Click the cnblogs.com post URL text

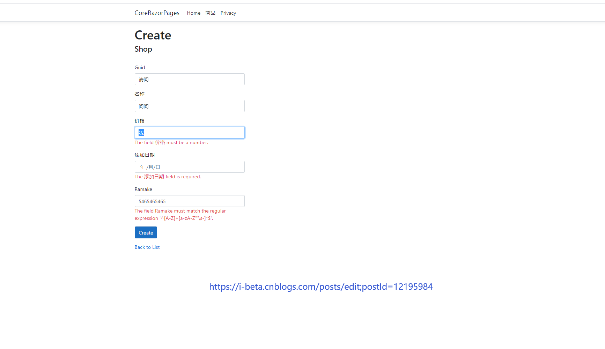point(321,287)
